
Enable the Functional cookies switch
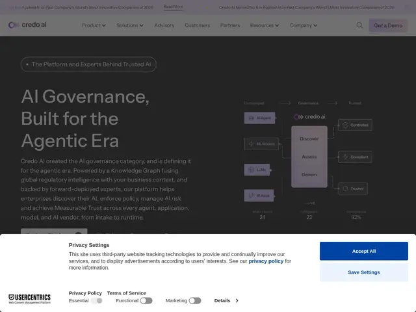146,300
